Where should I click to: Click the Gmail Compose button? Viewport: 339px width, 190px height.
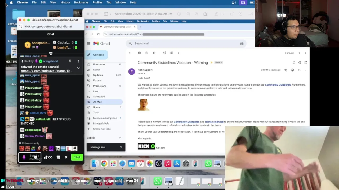point(96,55)
